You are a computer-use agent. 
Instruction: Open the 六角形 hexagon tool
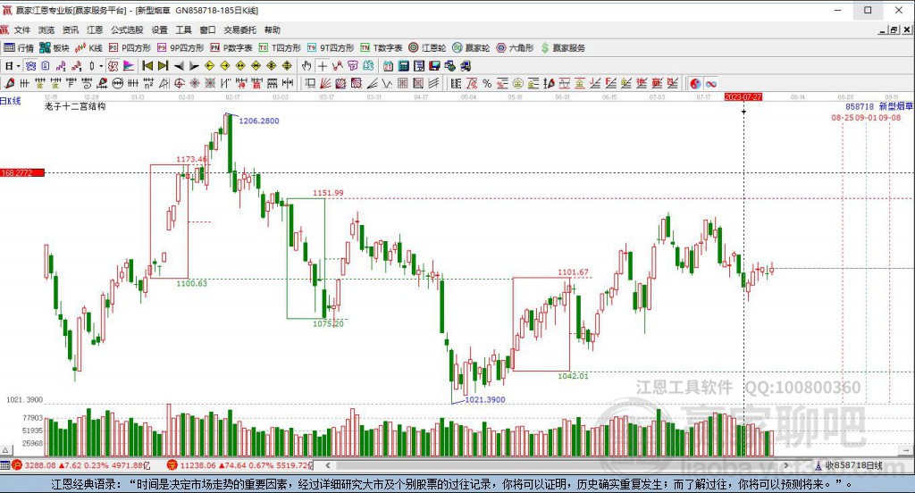tap(515, 48)
